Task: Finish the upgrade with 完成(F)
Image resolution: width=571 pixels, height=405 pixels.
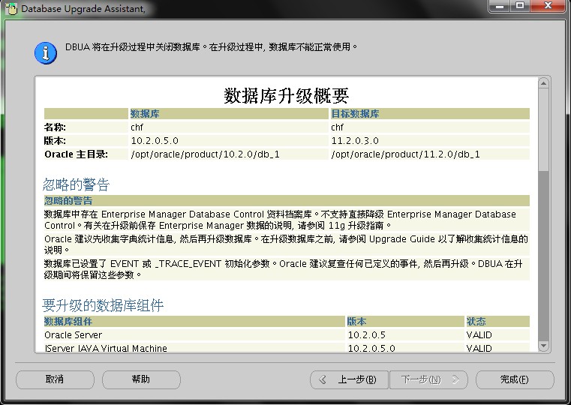Action: point(515,379)
